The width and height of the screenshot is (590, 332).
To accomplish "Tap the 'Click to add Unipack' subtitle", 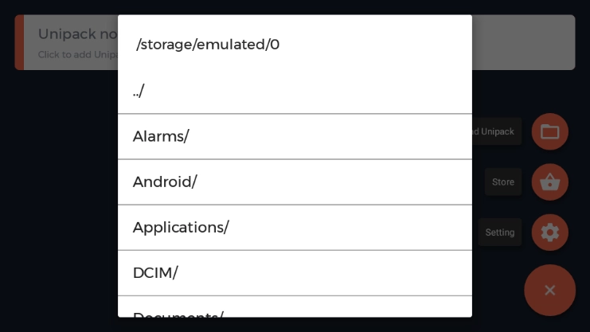I will [77, 55].
